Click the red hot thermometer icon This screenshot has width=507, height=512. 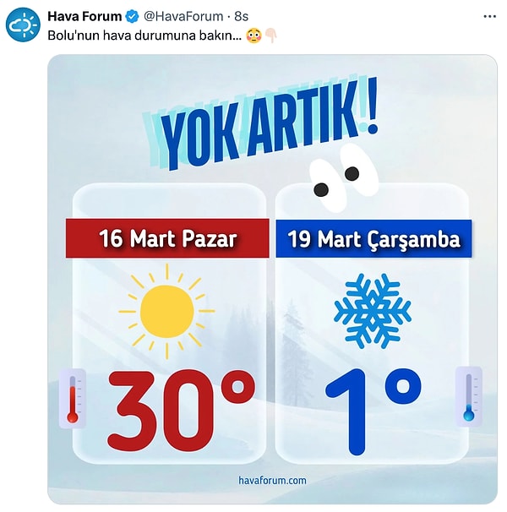coord(73,398)
